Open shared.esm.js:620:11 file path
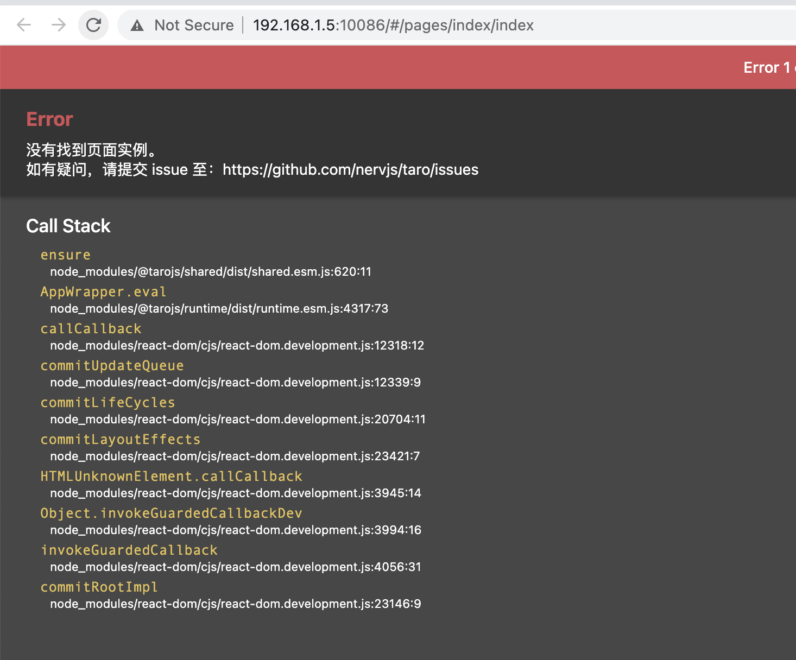The image size is (796, 660). 211,271
